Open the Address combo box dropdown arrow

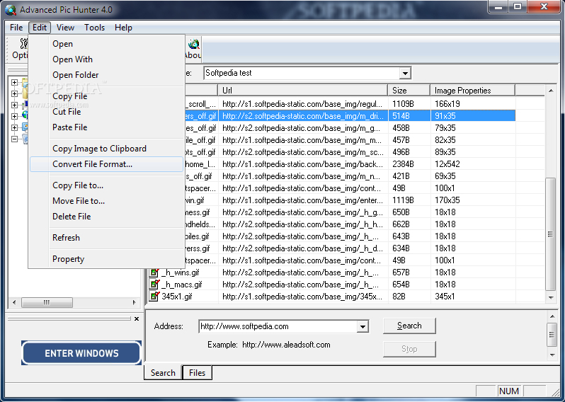coord(363,327)
